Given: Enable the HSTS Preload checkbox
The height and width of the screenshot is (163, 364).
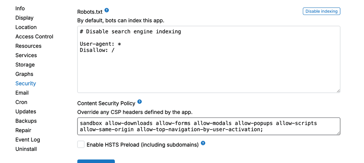Looking at the screenshot, I should (81, 145).
